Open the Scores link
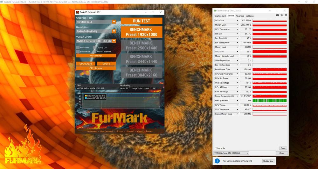 tap(120, 131)
